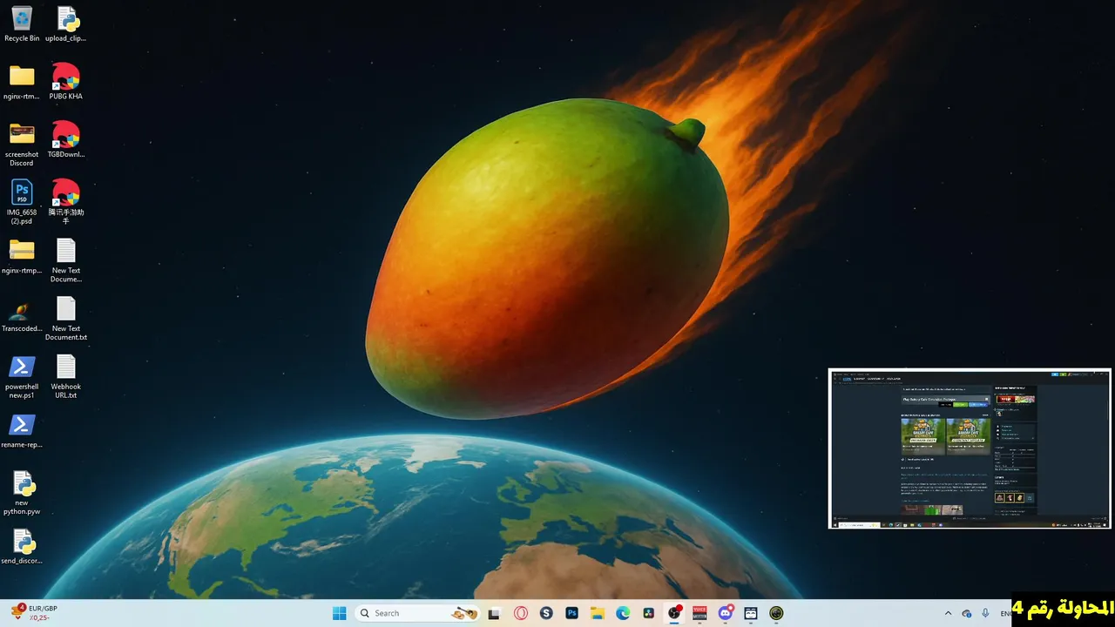Open Voicemeeter from the taskbar
This screenshot has height=627, width=1115.
699,613
